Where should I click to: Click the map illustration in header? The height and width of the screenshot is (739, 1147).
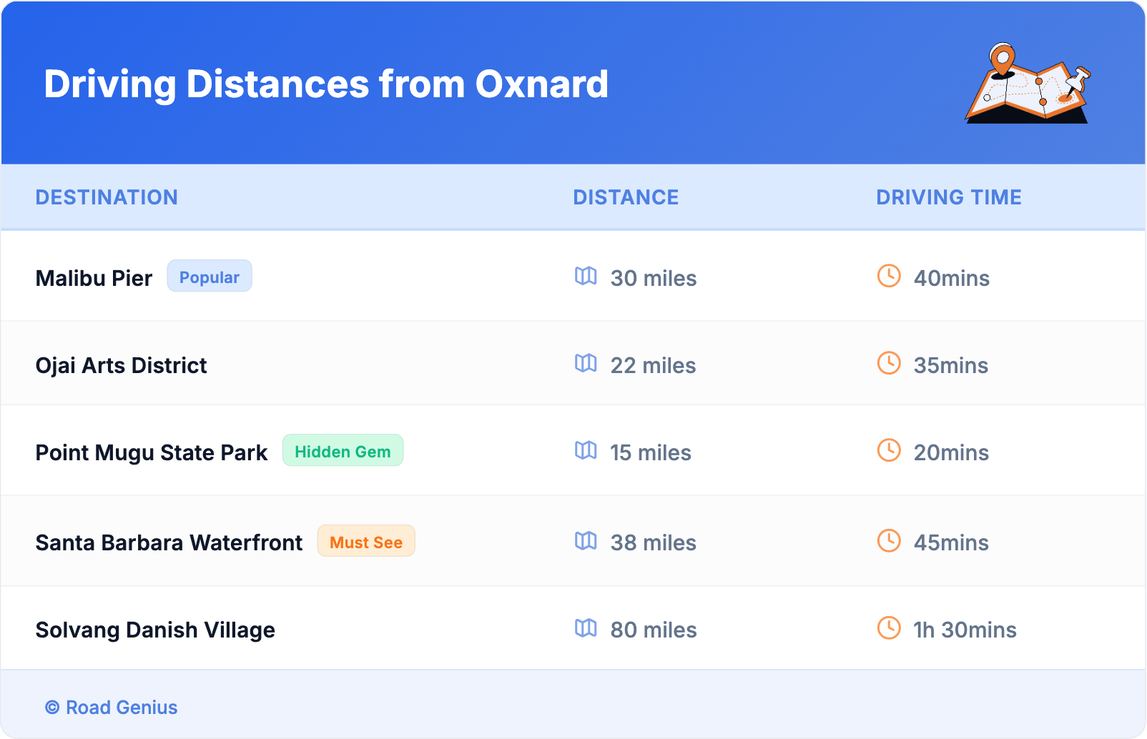(x=1028, y=84)
